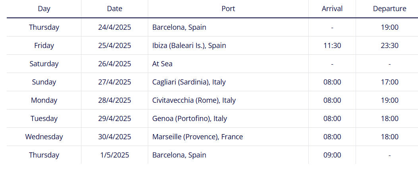This screenshot has width=418, height=171.
Task: Click the Wednesday day cell
Action: point(44,137)
